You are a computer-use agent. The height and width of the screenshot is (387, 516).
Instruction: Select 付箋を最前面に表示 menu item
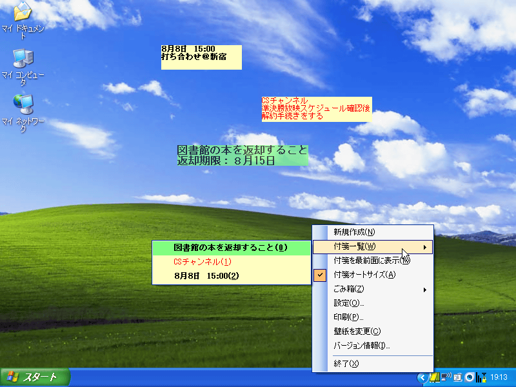(373, 261)
